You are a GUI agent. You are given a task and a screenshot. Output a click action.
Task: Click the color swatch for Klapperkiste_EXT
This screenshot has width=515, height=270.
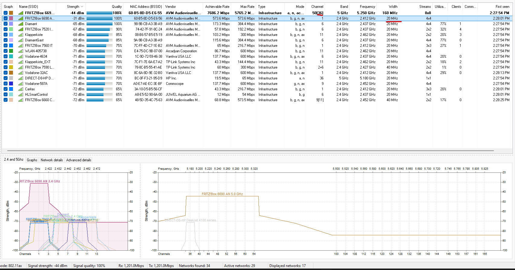pyautogui.click(x=11, y=62)
